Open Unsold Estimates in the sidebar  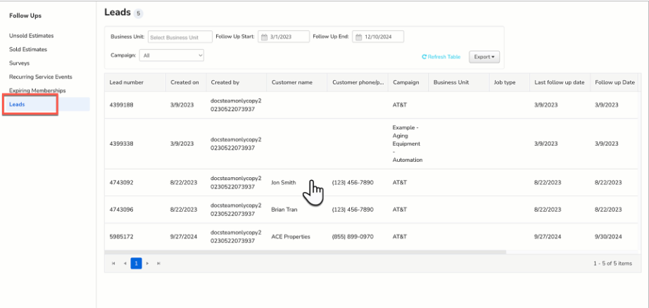tap(32, 36)
